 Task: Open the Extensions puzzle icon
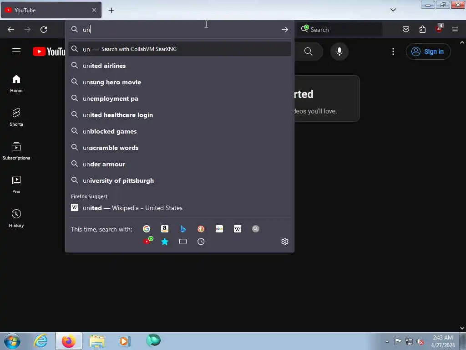click(422, 29)
